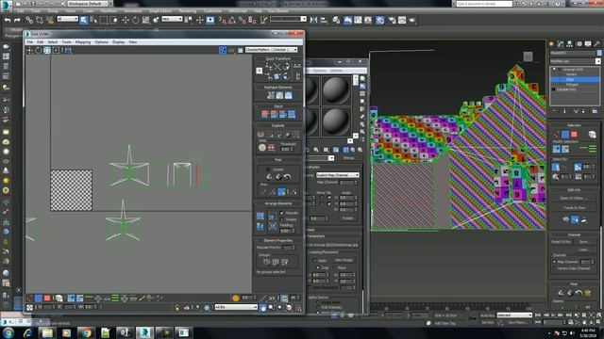Open the Display menu in Edit UVWs
The image size is (604, 339).
(x=119, y=41)
